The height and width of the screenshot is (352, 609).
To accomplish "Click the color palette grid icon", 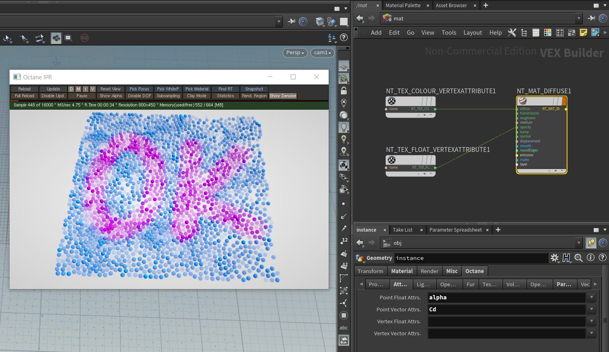I will [548, 33].
